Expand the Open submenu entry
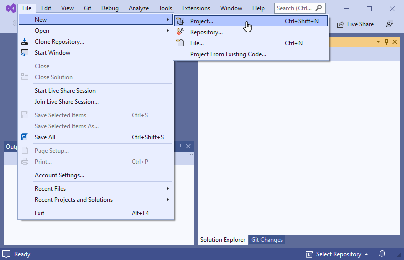404x260 pixels. (96, 31)
